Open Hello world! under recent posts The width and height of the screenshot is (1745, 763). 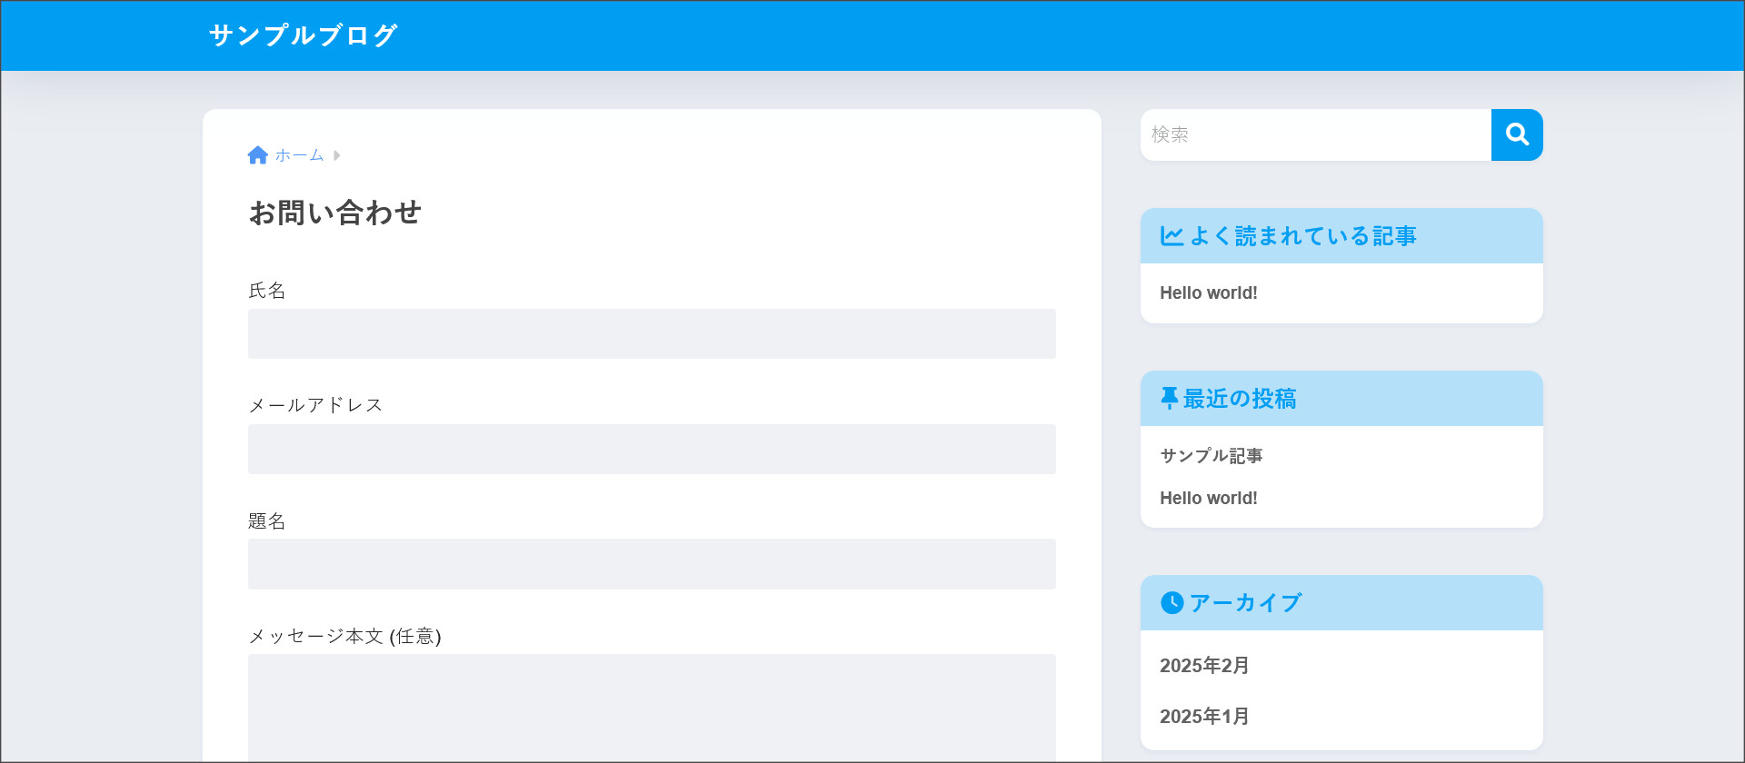pyautogui.click(x=1208, y=498)
